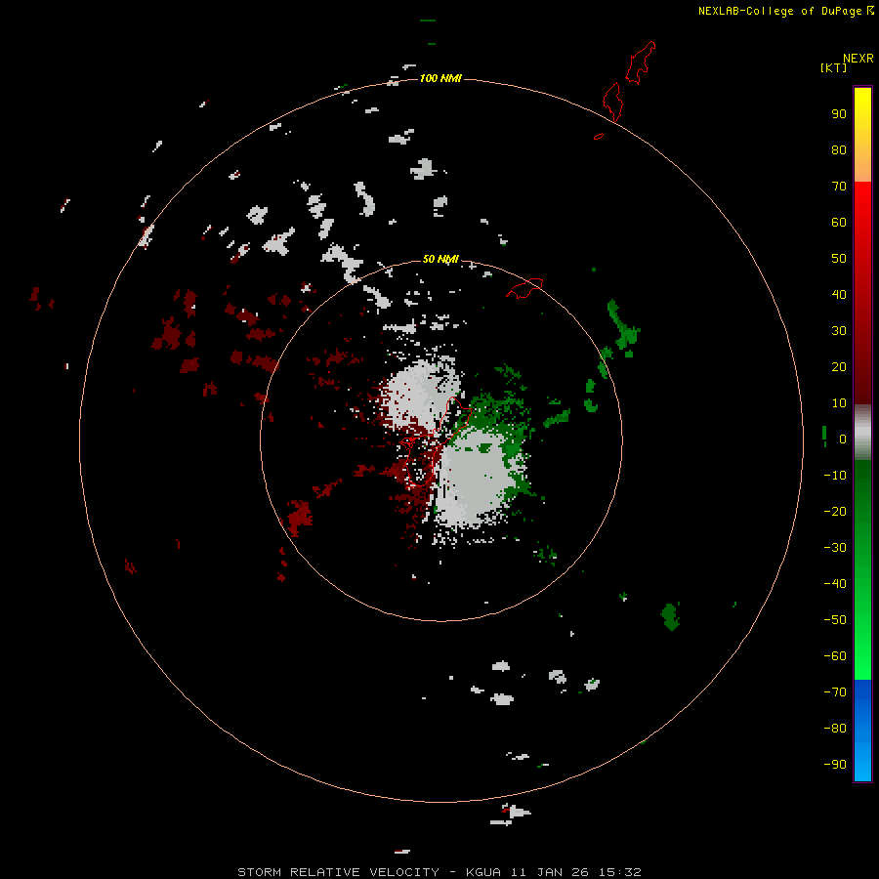Click the 10 value on velocity scale
The height and width of the screenshot is (879, 879).
coord(839,403)
